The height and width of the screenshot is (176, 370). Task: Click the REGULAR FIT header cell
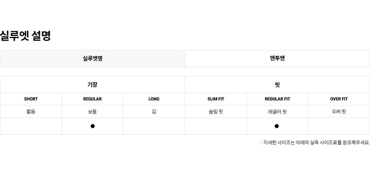pos(277,99)
